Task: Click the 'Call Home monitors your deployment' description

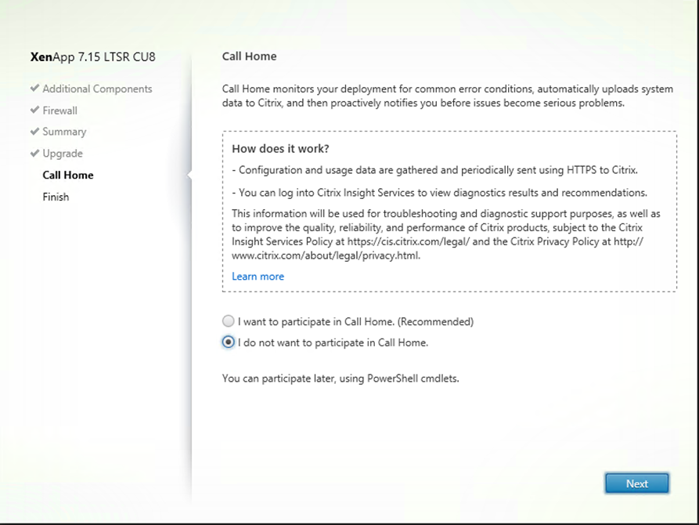Action: point(448,96)
